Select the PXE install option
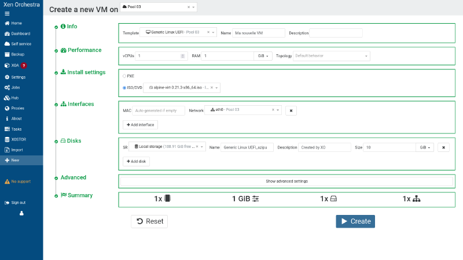This screenshot has width=463, height=260. [x=124, y=76]
